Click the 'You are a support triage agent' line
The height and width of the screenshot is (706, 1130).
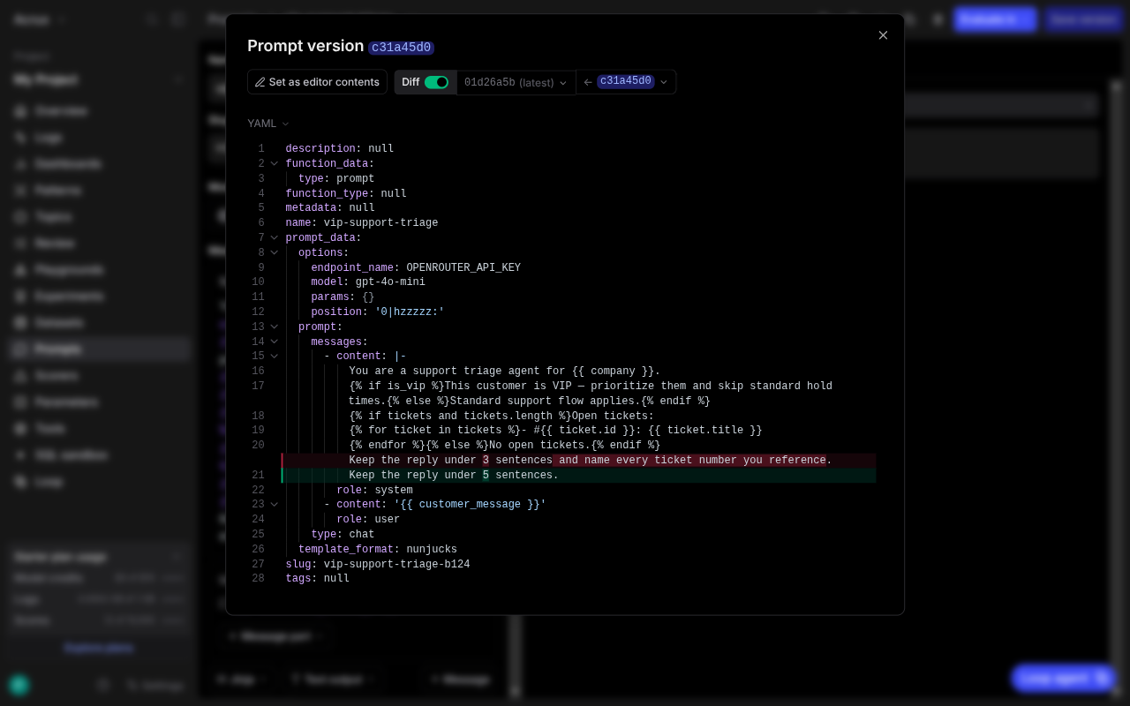(505, 372)
